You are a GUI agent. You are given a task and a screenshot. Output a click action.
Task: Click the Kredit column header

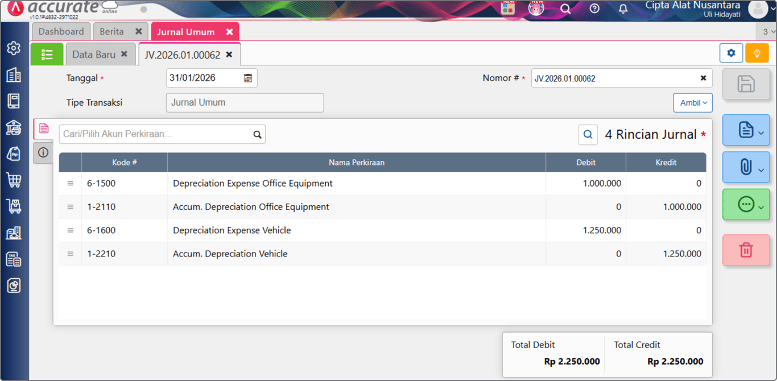(666, 163)
